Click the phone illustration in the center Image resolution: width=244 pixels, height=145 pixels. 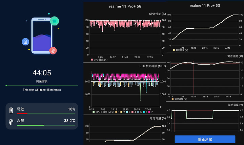click(x=42, y=35)
